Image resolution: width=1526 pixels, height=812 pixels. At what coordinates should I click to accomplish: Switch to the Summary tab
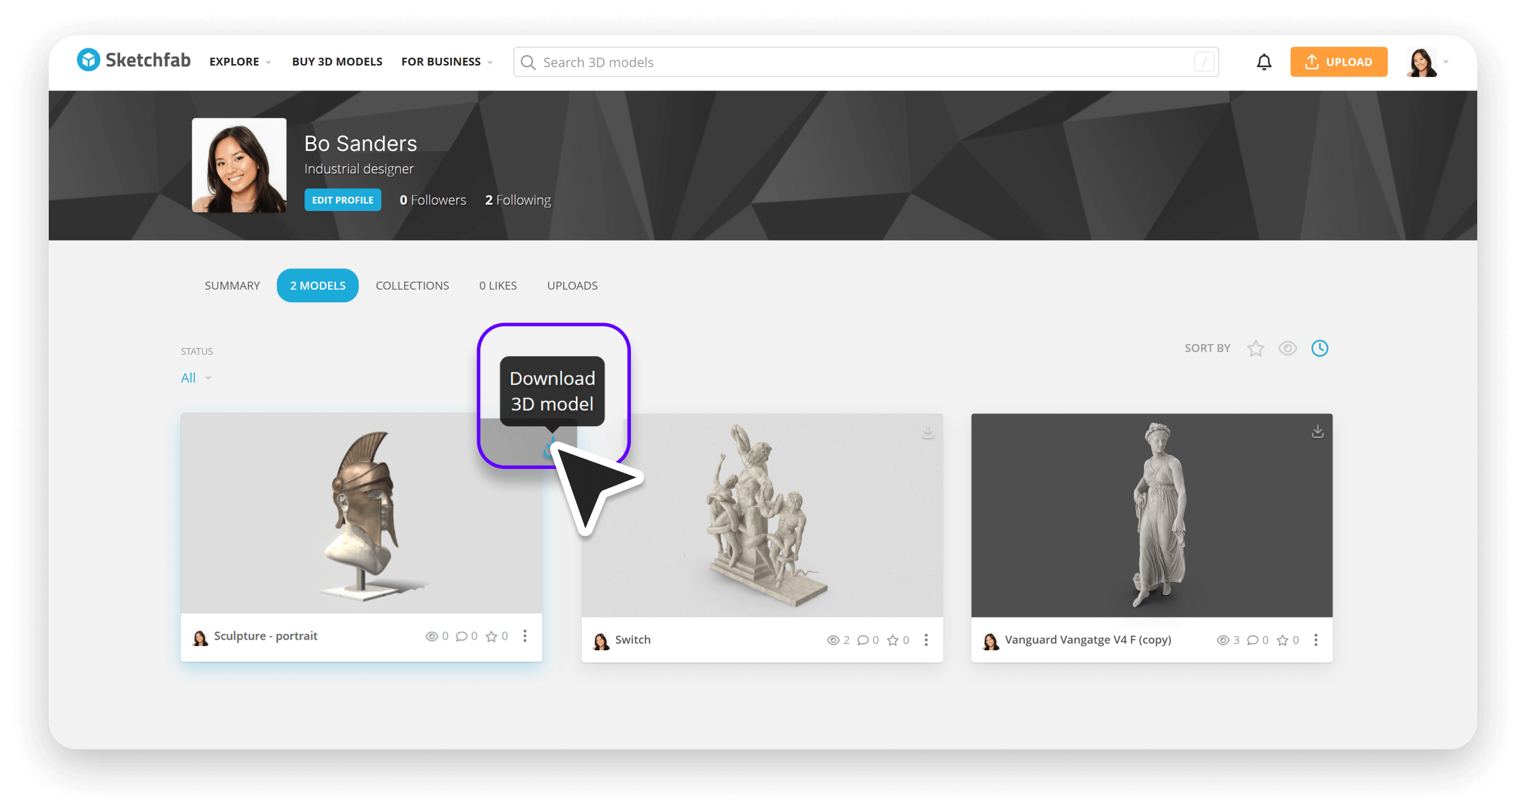(x=232, y=286)
